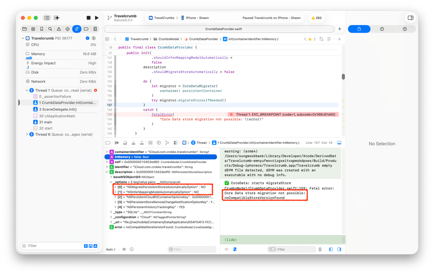Open the Auto variables scope dropdown
Screen dimensions: 434x275
click(111, 249)
